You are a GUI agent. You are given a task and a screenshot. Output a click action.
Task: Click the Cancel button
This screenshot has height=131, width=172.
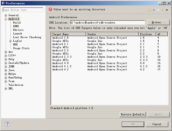tap(157, 124)
